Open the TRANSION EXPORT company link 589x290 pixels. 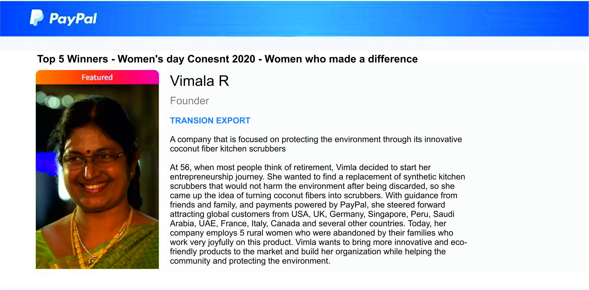[210, 121]
